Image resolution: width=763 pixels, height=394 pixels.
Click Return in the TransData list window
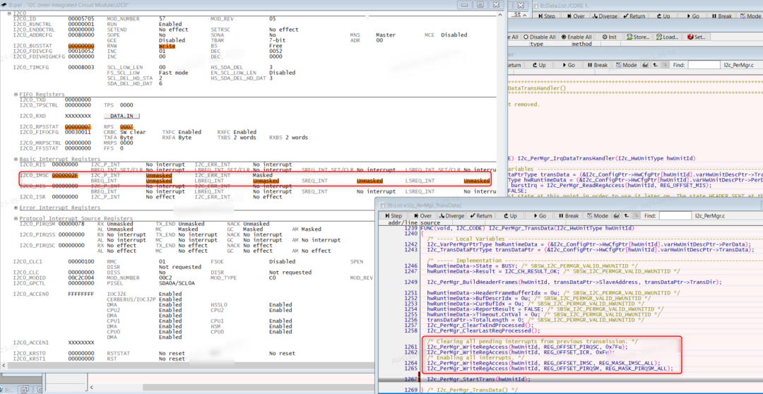point(480,215)
